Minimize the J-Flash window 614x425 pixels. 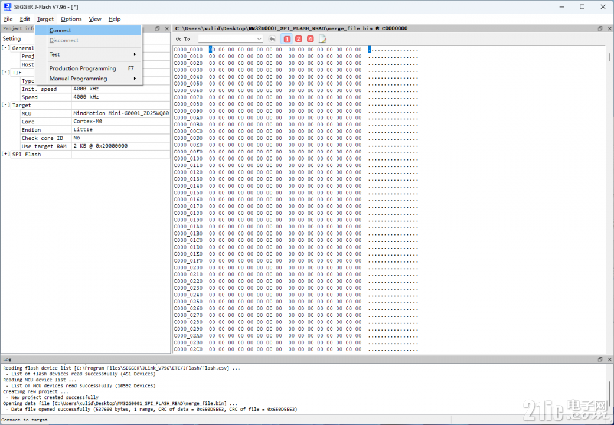561,6
